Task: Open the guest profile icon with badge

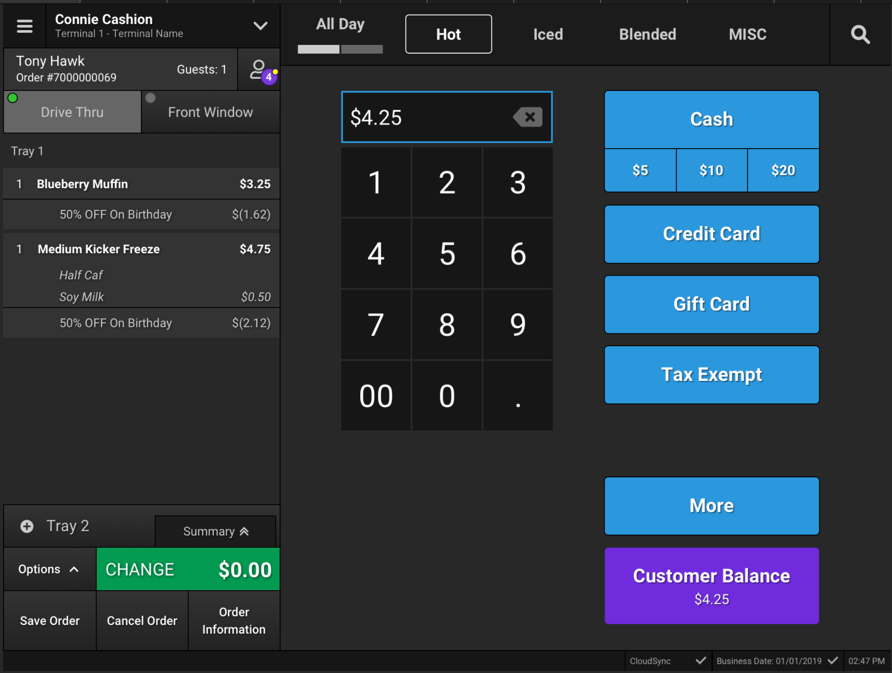Action: tap(259, 70)
